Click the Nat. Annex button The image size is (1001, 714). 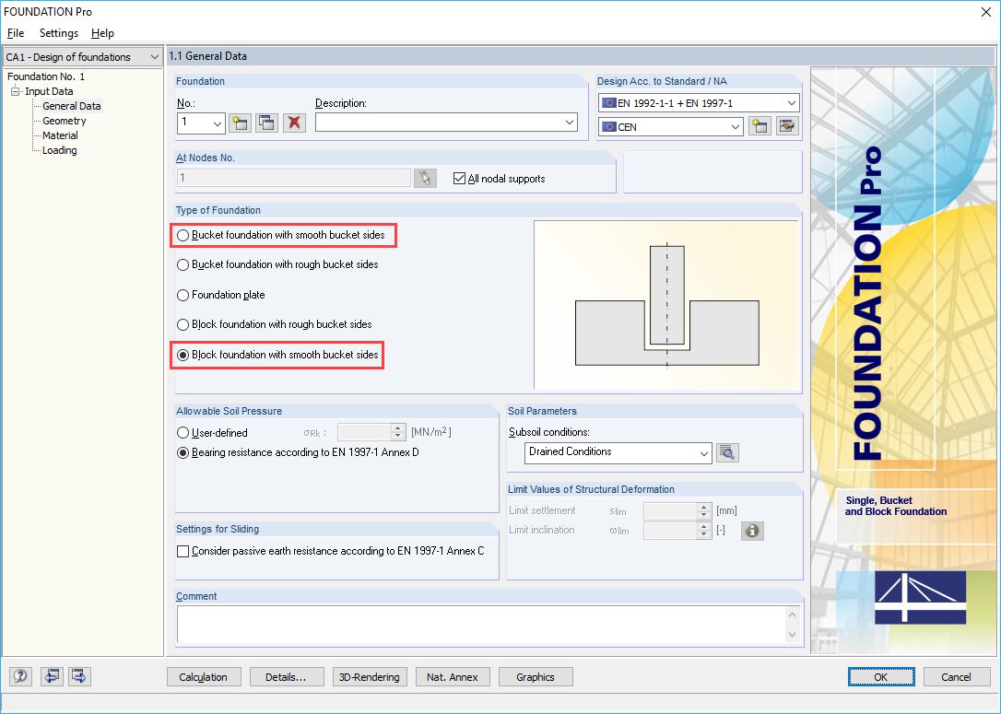(x=453, y=676)
